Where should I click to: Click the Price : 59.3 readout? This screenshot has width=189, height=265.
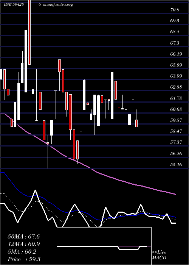click(x=24, y=259)
